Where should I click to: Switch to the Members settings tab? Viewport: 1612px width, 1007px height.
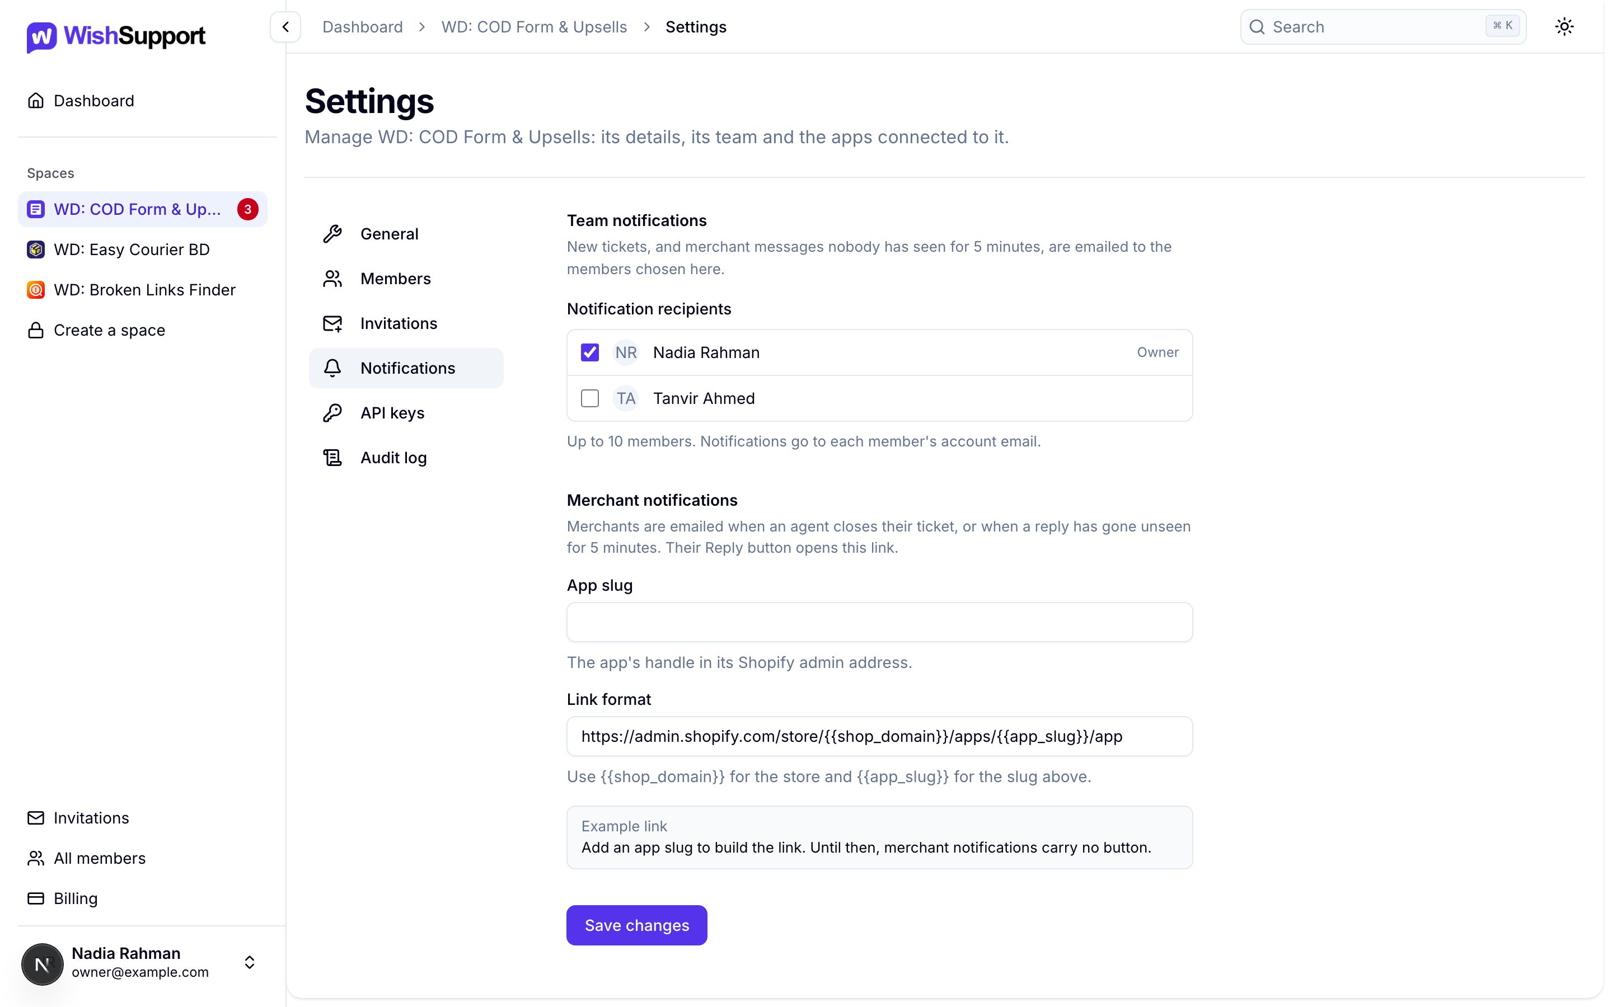406,279
